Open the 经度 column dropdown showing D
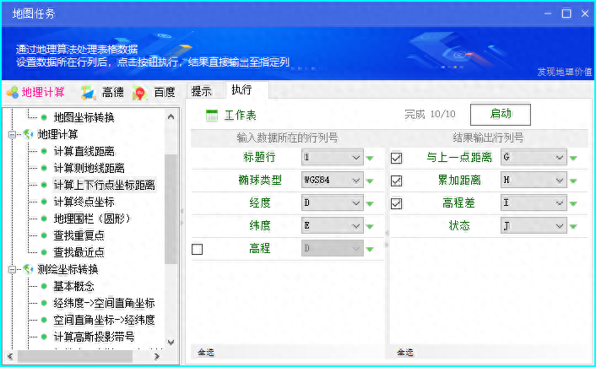The width and height of the screenshot is (596, 367). pyautogui.click(x=333, y=202)
